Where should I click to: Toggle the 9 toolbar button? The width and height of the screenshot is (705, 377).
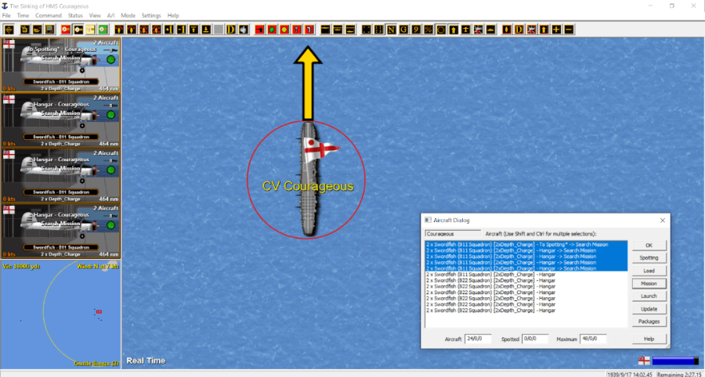pos(417,30)
